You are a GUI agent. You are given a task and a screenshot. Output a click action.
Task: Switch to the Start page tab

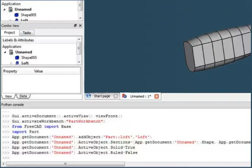pyautogui.click(x=102, y=96)
